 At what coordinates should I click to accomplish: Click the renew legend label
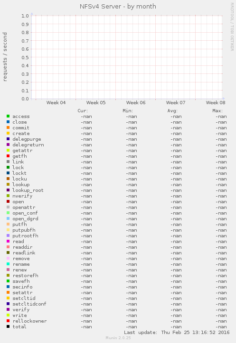19,270
